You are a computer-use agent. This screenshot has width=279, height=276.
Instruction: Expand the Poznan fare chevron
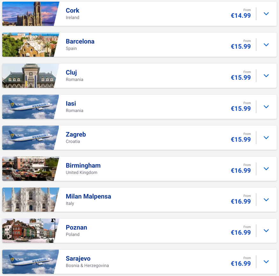[266, 230]
